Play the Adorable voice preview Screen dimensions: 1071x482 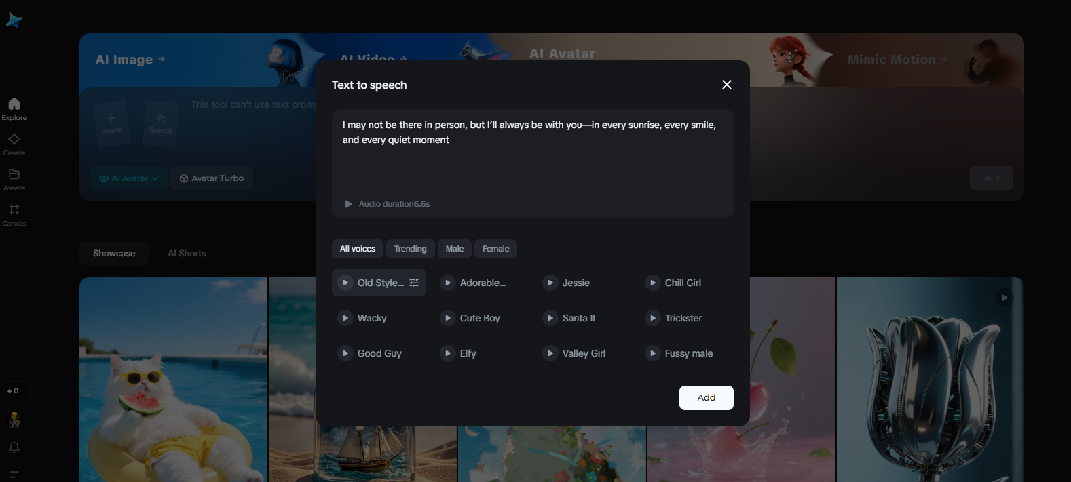[448, 283]
